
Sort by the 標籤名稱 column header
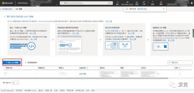click(x=8, y=68)
